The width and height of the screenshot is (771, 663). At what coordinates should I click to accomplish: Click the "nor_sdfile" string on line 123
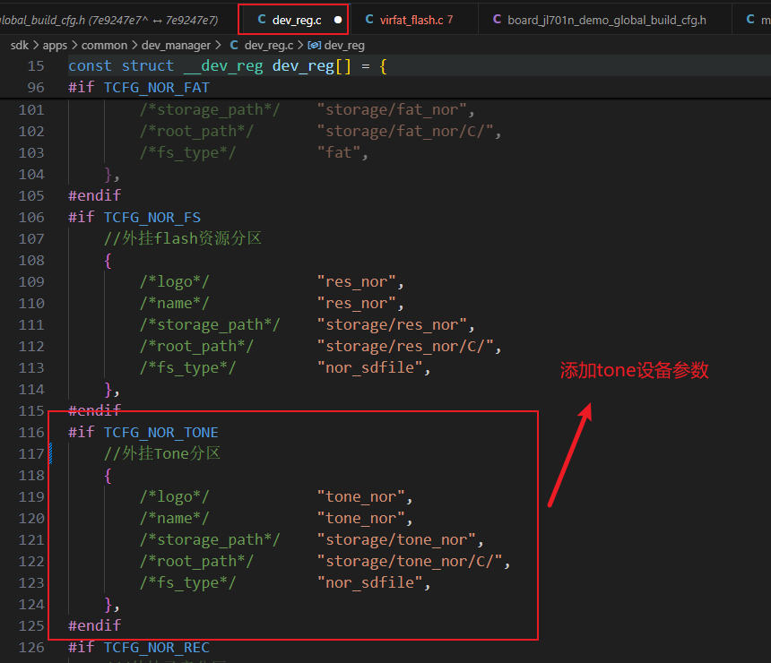click(x=369, y=583)
